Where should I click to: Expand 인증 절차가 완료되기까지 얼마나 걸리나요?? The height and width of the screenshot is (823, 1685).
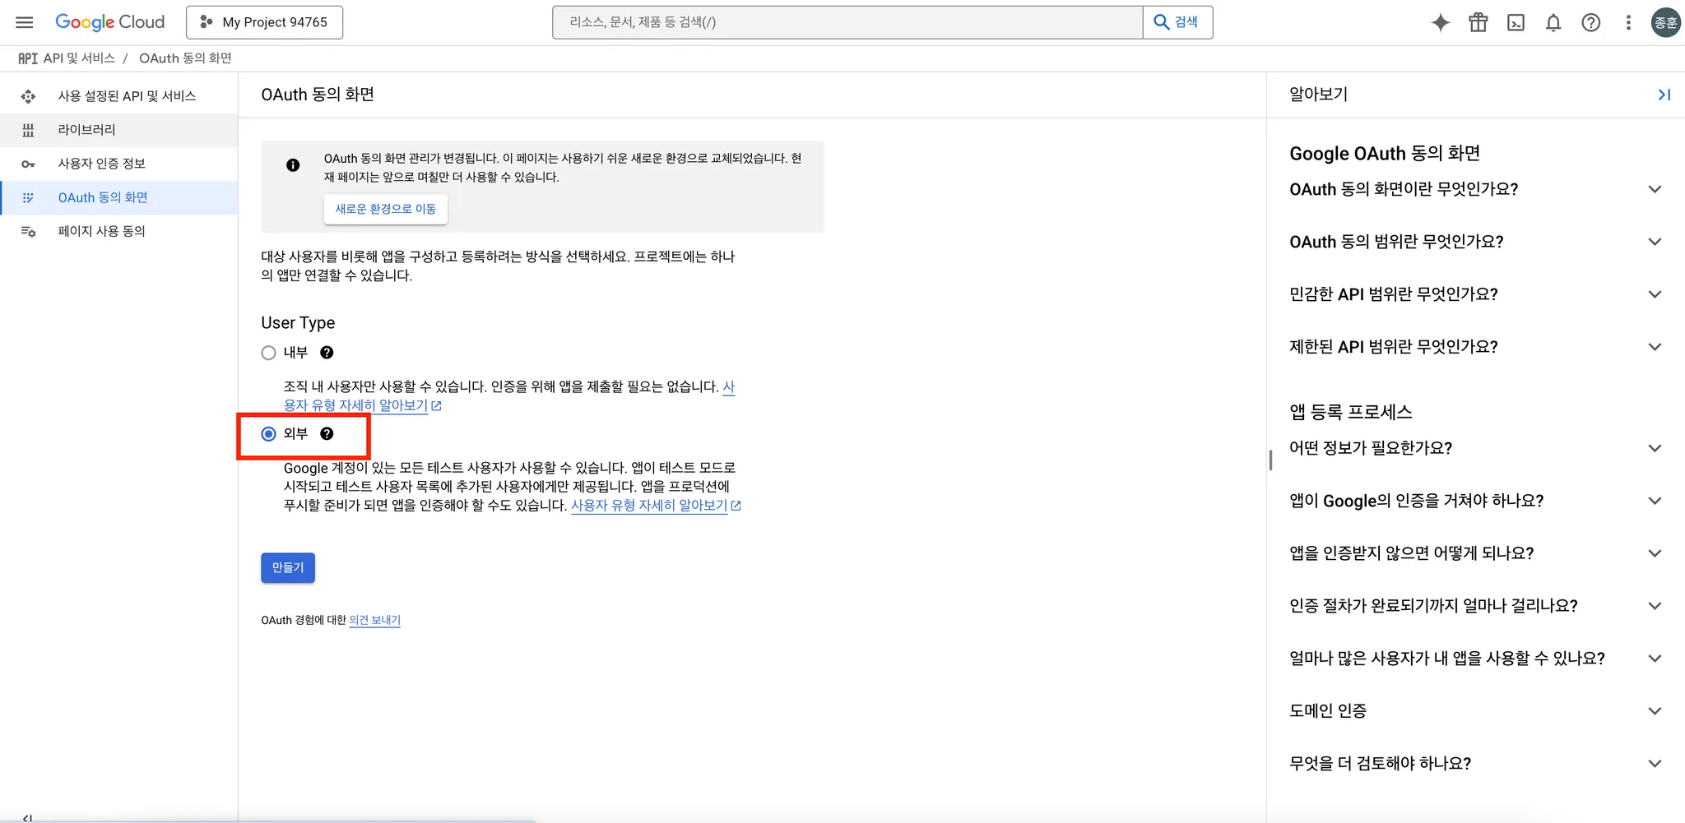pyautogui.click(x=1476, y=606)
